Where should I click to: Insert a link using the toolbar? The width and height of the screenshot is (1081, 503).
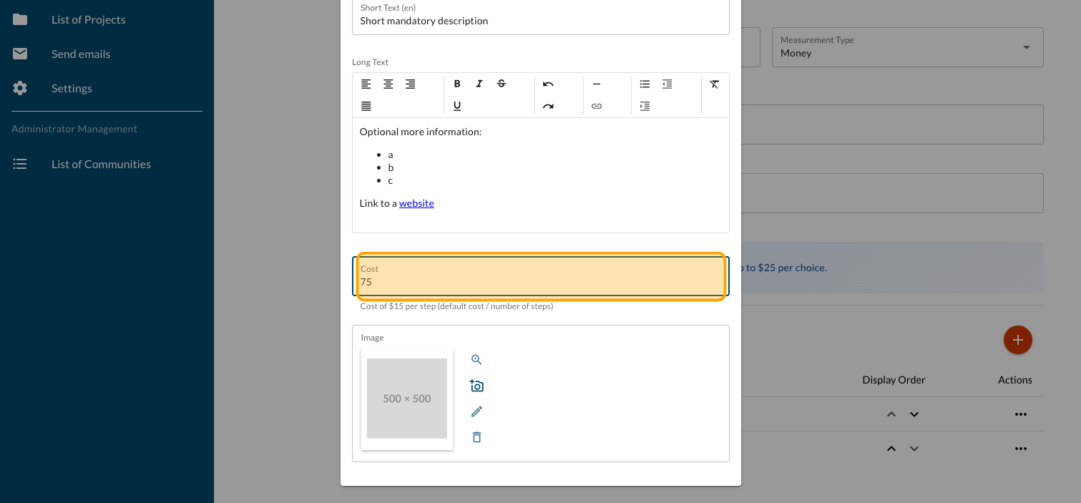[x=597, y=106]
